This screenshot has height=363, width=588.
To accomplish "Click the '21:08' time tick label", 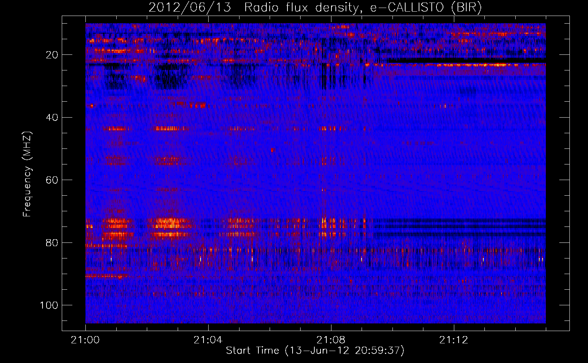I will pos(331,340).
